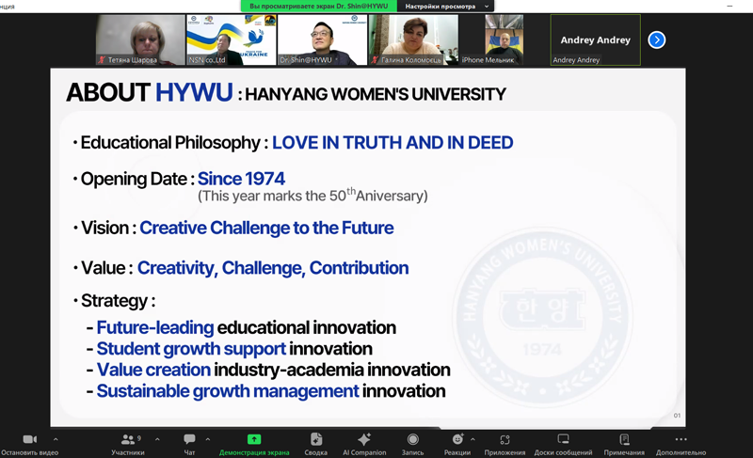
Task: Click Creative Challenge to the Future text
Action: click(x=266, y=228)
